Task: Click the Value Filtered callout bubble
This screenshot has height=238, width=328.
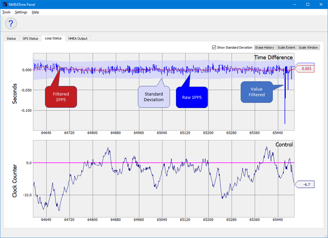Action: point(257,92)
